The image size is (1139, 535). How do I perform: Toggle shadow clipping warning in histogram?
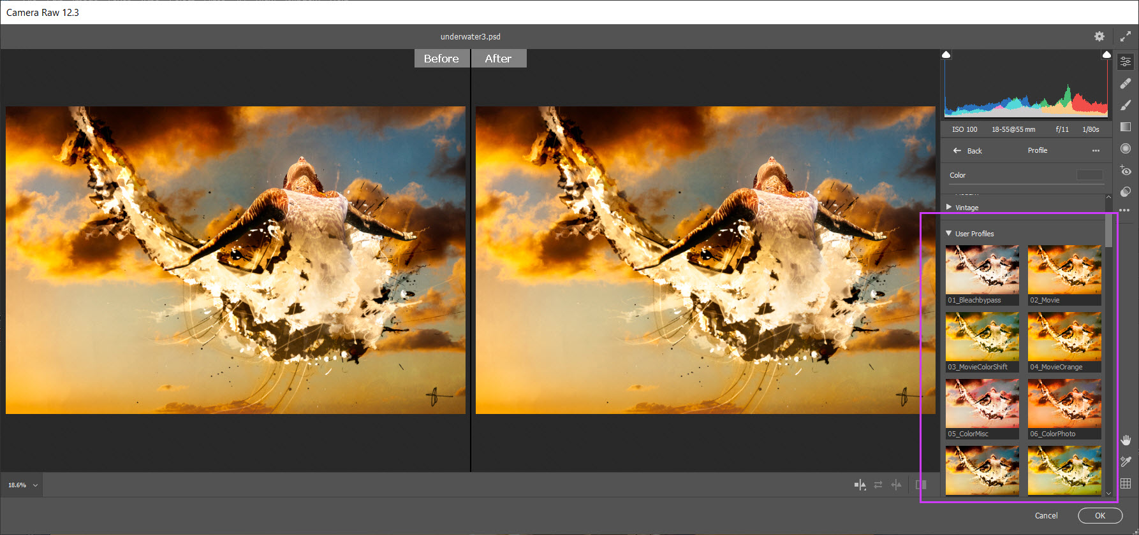(946, 55)
